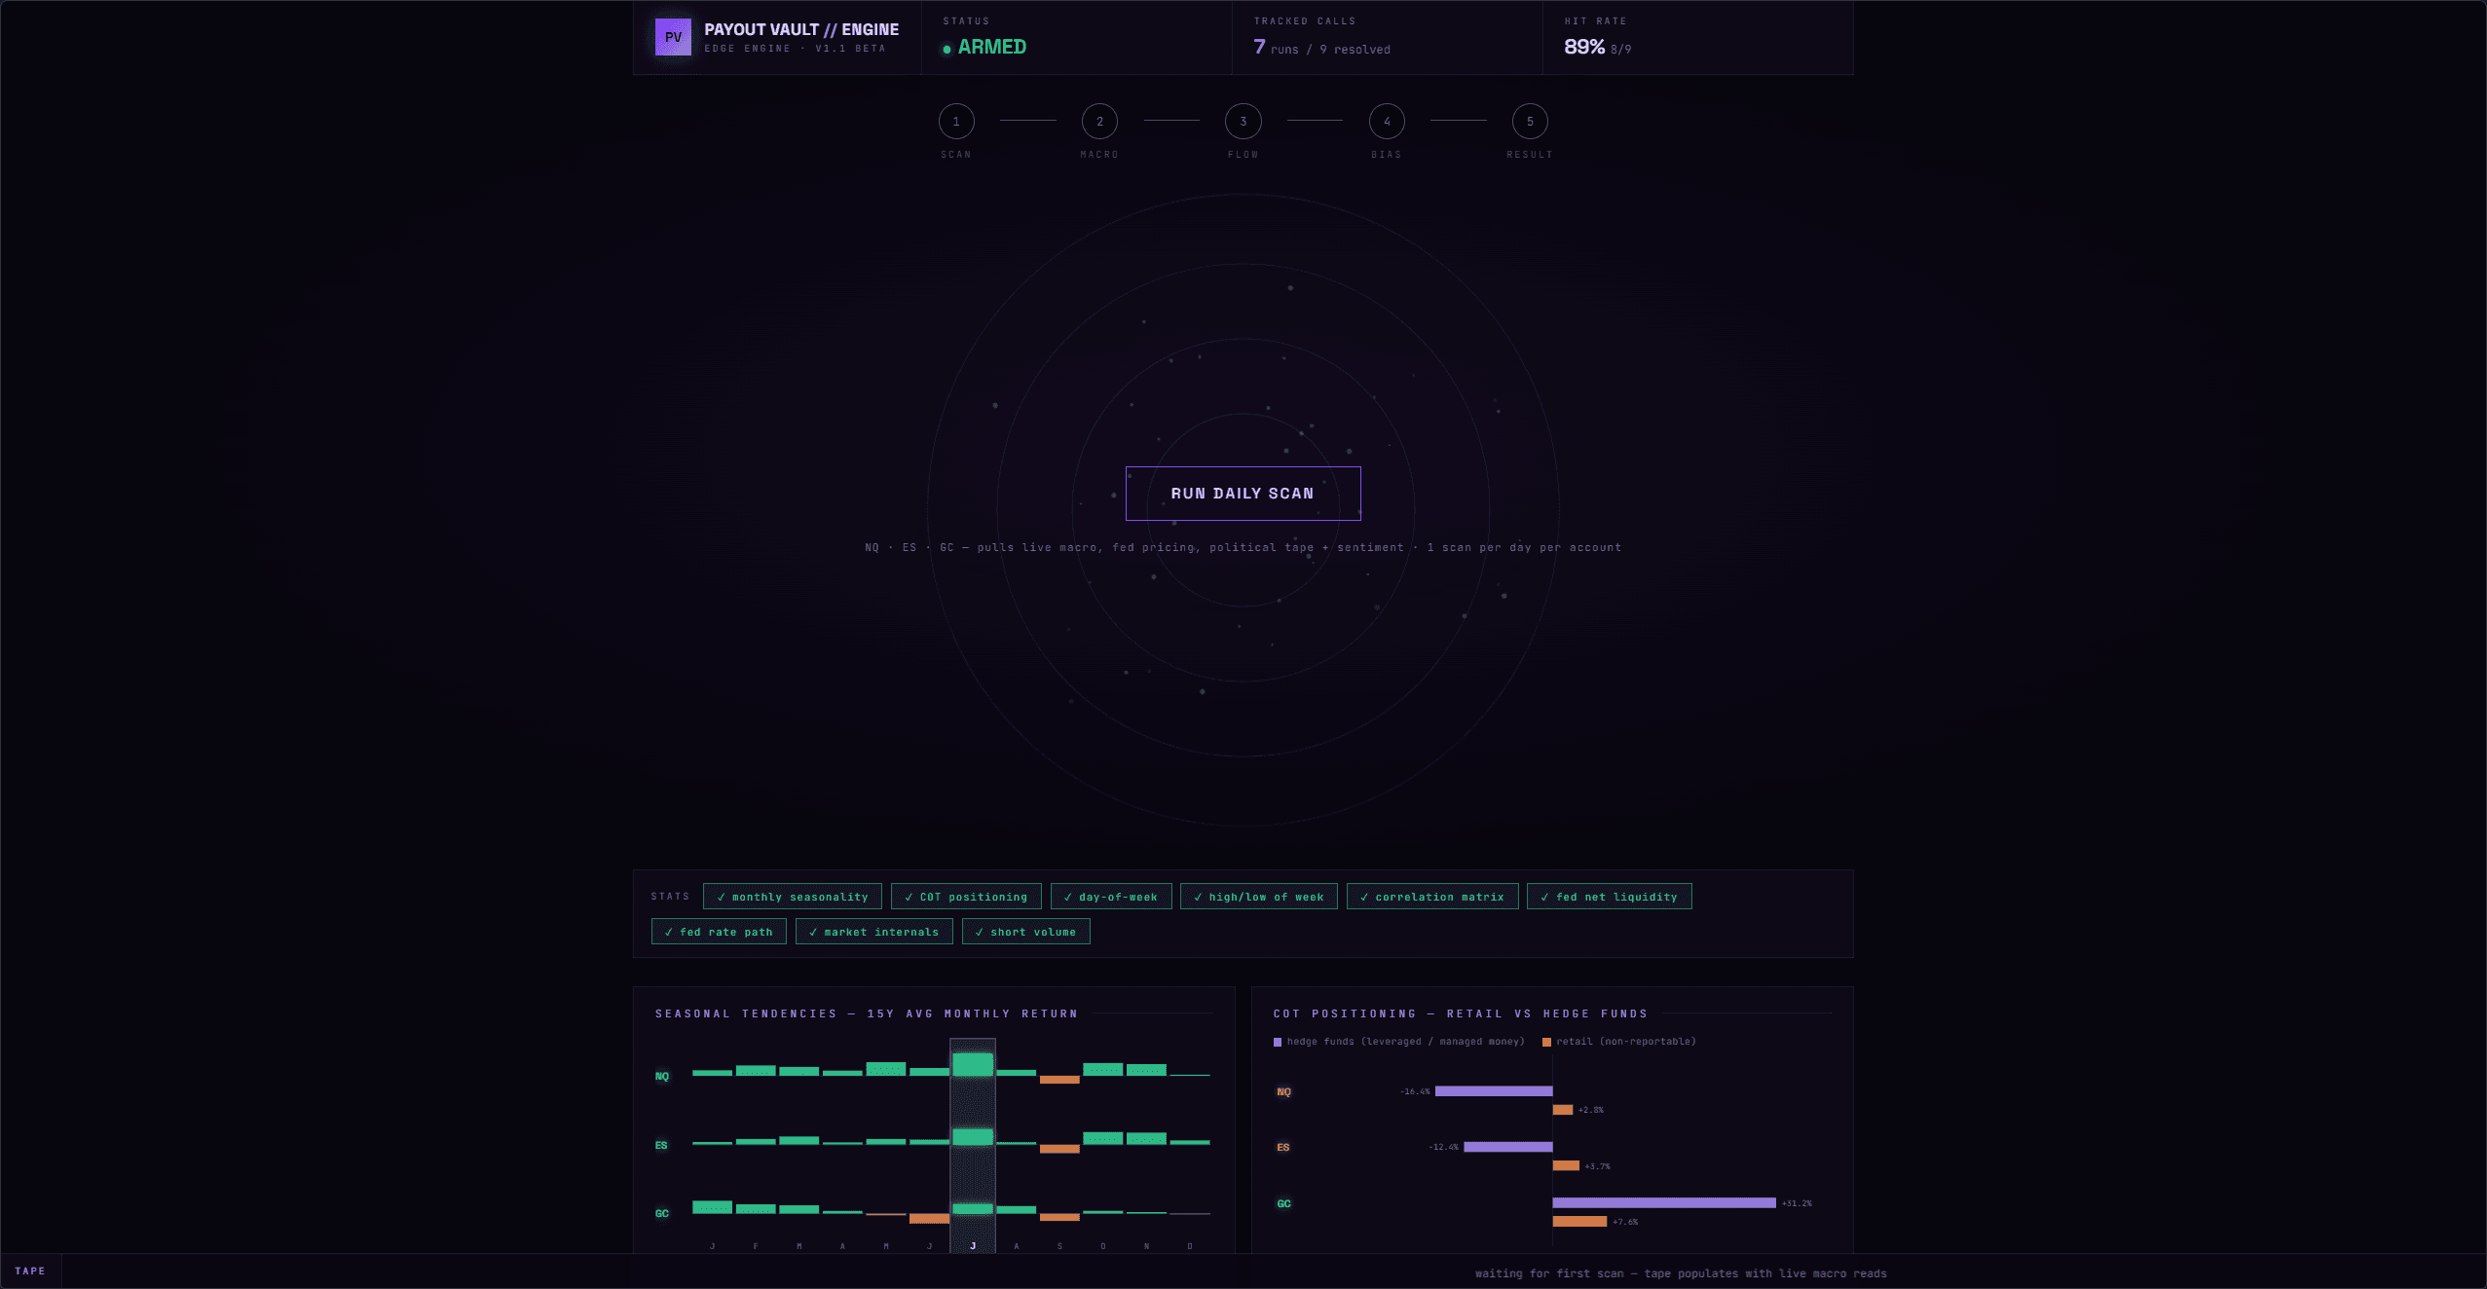2487x1289 pixels.
Task: Toggle monthly seasonality stat chip
Action: (x=793, y=897)
